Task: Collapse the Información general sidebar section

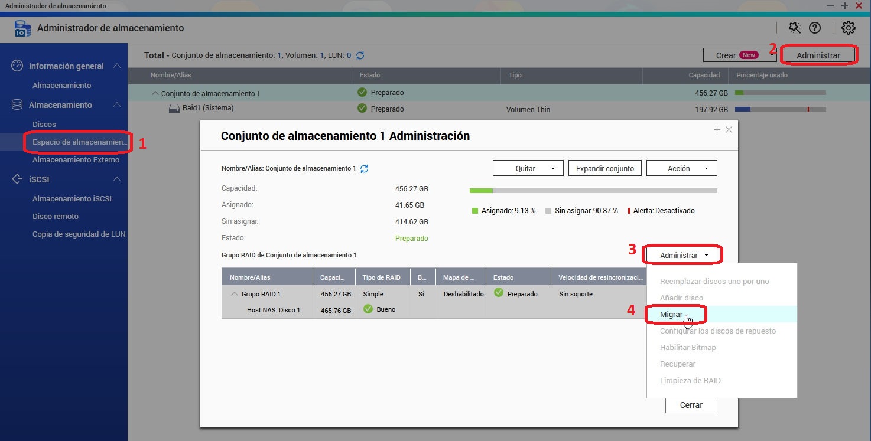Action: 117,66
